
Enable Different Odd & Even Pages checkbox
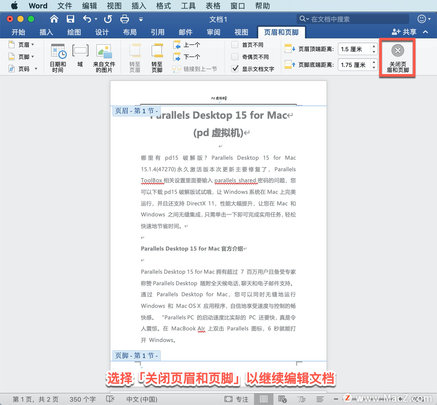coord(235,57)
